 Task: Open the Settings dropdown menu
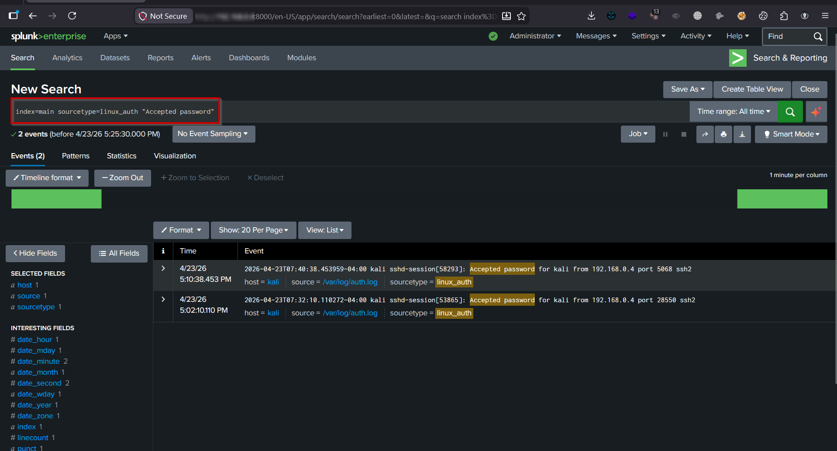[x=648, y=36]
